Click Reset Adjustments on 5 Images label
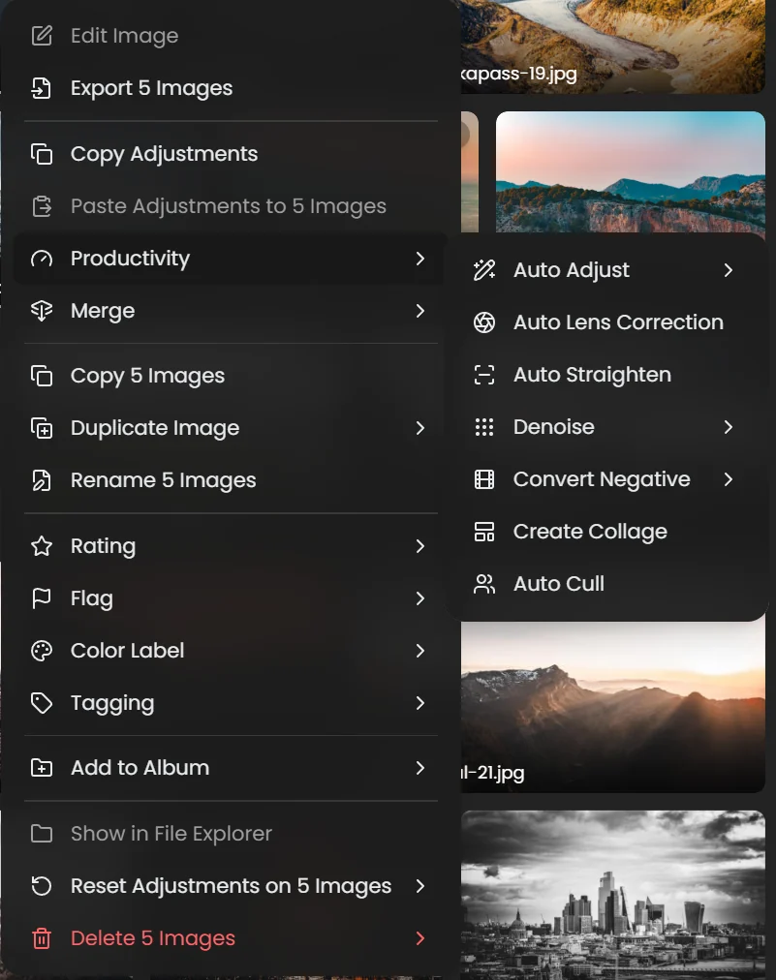776x980 pixels. 231,886
